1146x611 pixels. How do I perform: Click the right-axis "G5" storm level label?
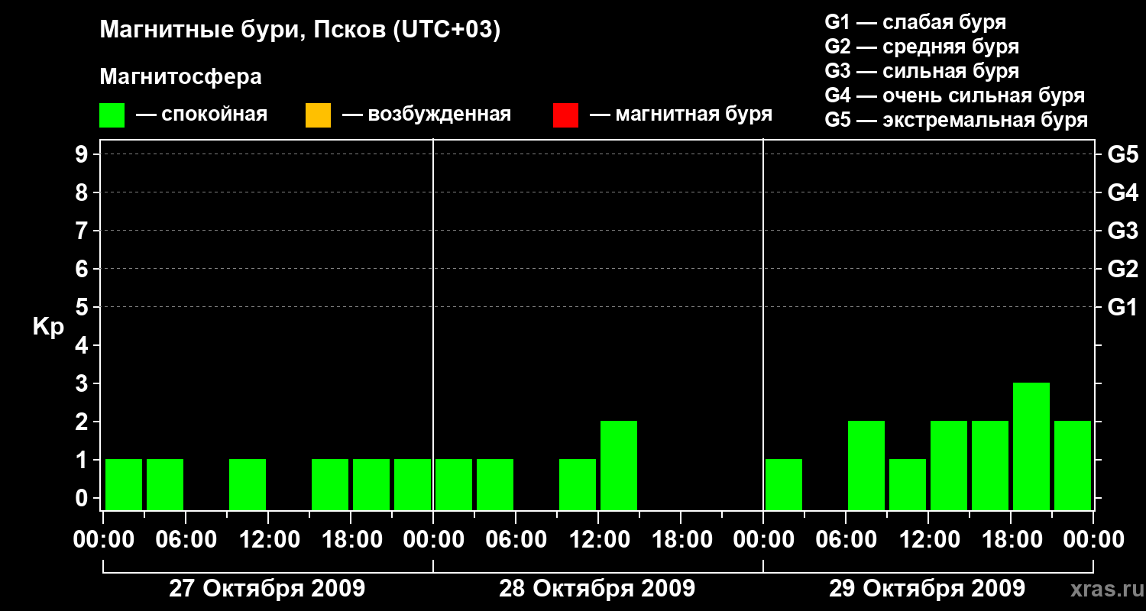coord(1122,154)
